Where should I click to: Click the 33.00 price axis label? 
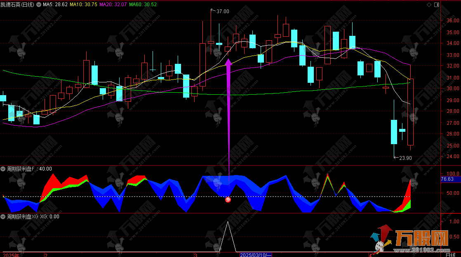[x=453, y=55]
